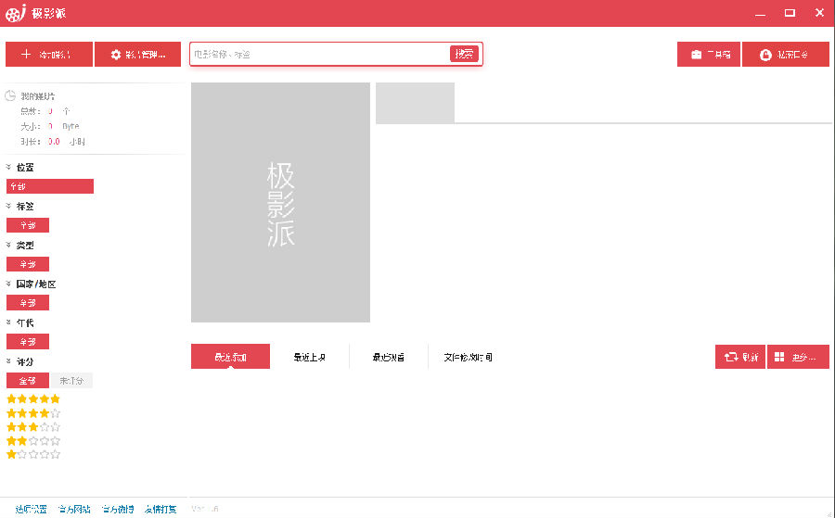Filter by three-star rating row
835x518 pixels.
tap(33, 426)
